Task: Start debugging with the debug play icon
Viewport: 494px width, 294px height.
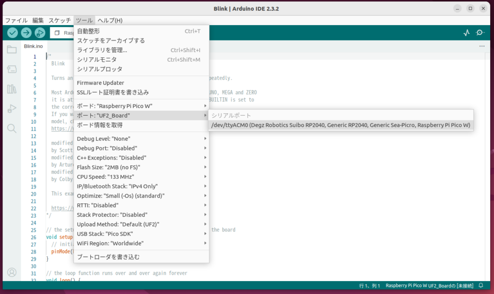Action: (40, 32)
